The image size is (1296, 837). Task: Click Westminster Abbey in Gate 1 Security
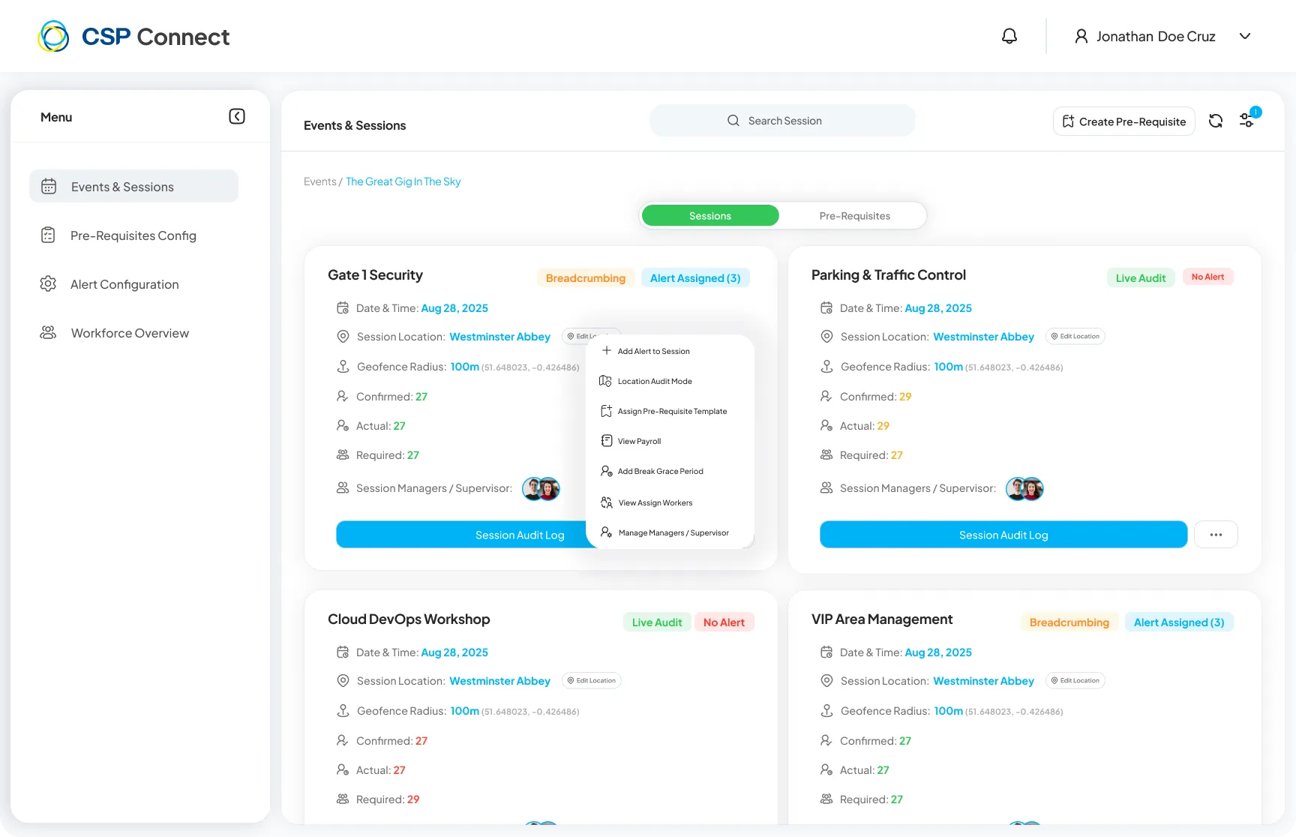[499, 337]
